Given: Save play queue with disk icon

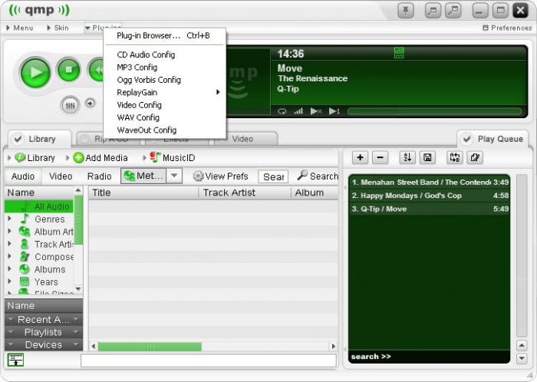Looking at the screenshot, I should click(427, 157).
